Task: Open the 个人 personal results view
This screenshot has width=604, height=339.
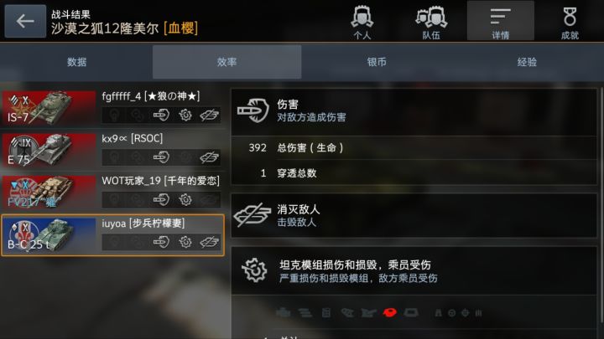Action: coord(362,22)
